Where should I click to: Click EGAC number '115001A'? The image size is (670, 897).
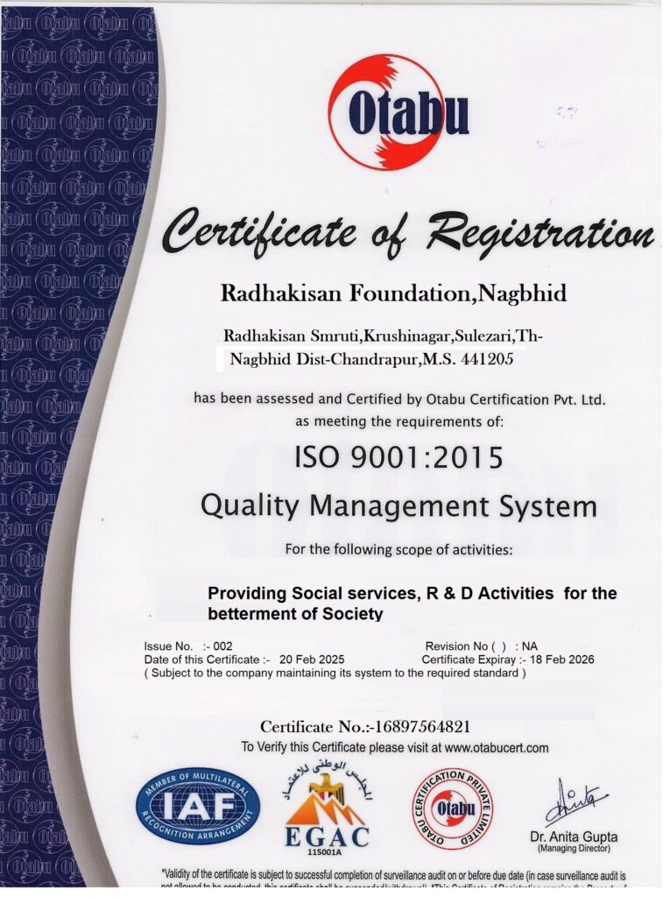(x=324, y=853)
